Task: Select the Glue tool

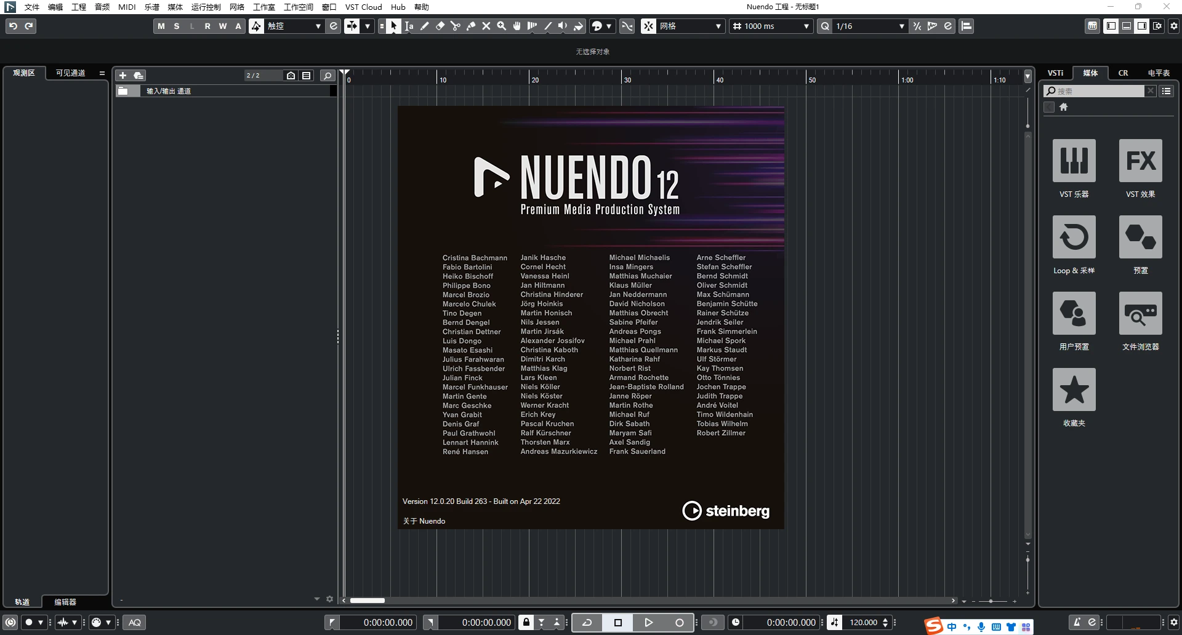Action: 471,26
